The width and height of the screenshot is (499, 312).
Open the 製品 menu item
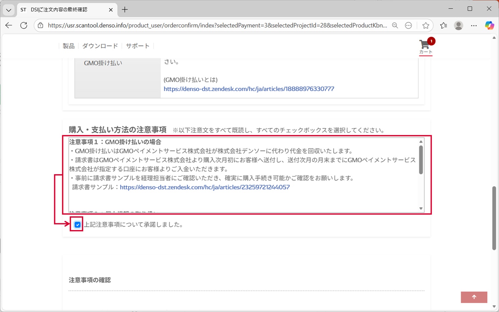click(x=69, y=46)
